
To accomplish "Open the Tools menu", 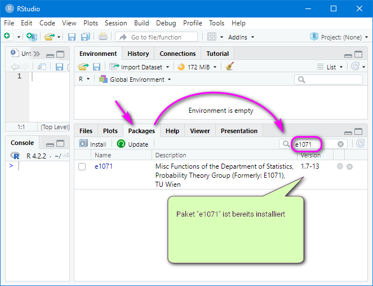I will coord(216,23).
